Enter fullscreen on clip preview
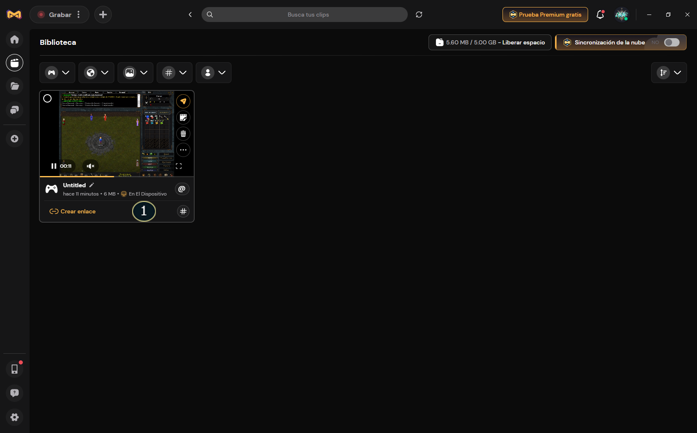The image size is (697, 433). click(179, 166)
